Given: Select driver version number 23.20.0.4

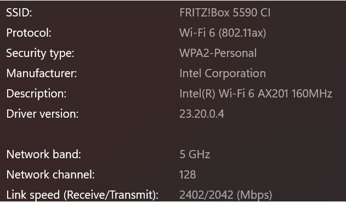Looking at the screenshot, I should [202, 114].
